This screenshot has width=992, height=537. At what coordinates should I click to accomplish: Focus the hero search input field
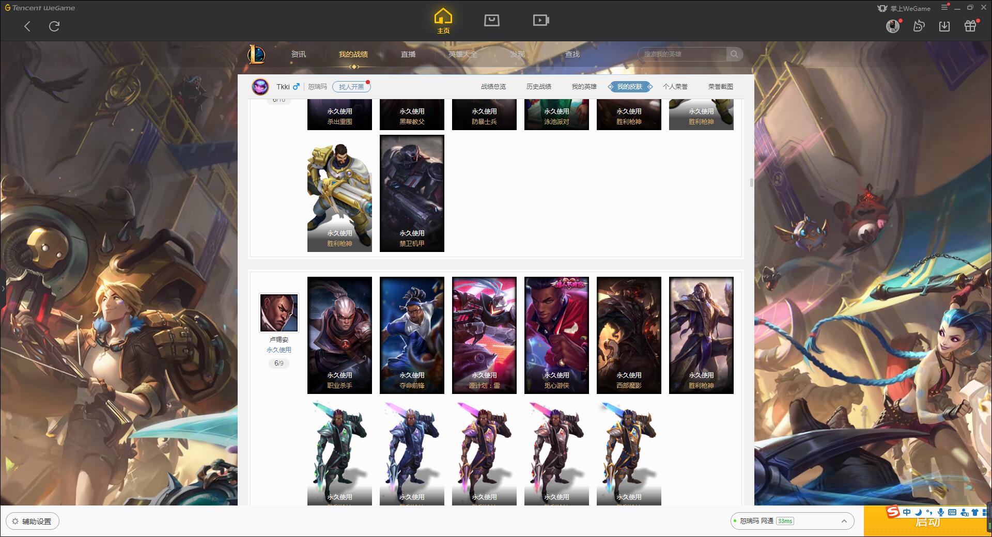[683, 54]
